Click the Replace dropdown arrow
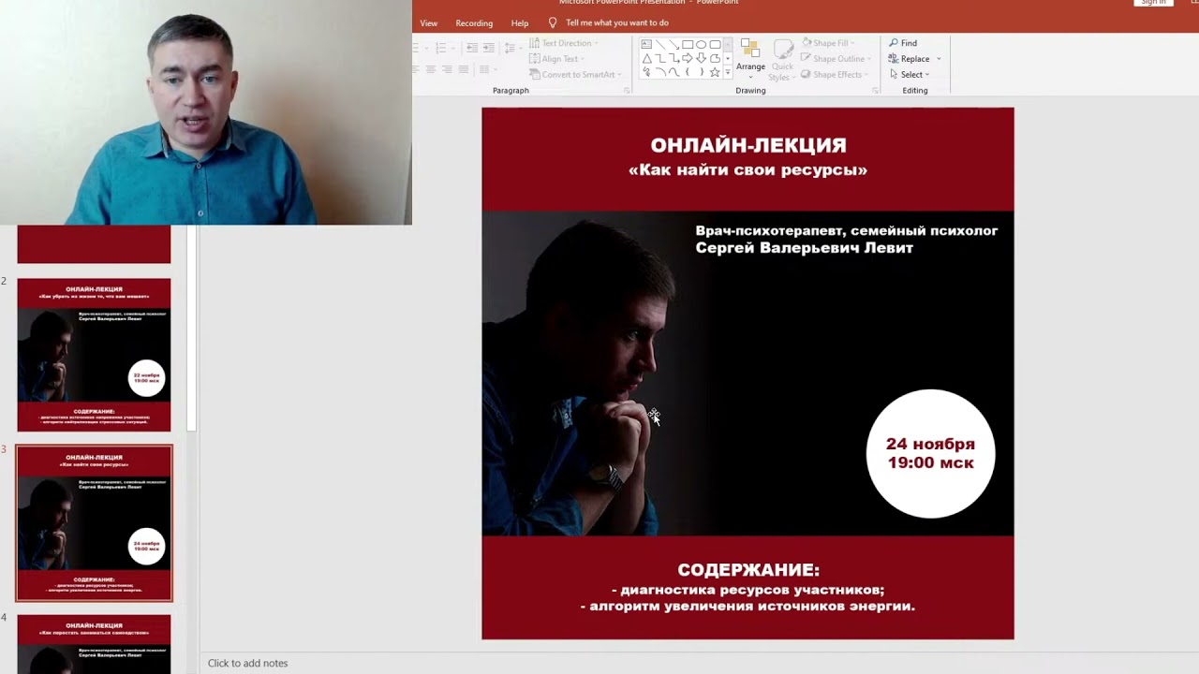The width and height of the screenshot is (1199, 674). click(939, 59)
